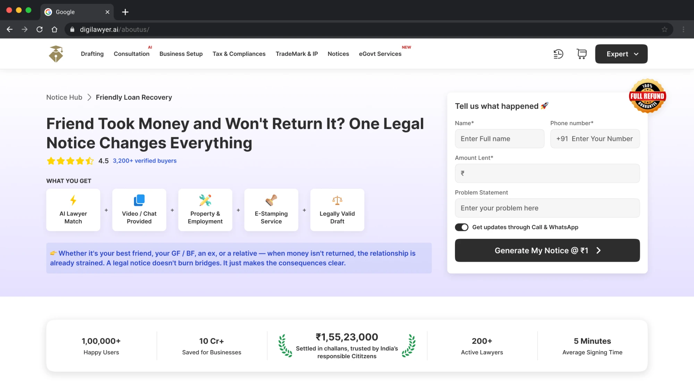
Task: Reload the page with refresh icon
Action: tap(40, 29)
